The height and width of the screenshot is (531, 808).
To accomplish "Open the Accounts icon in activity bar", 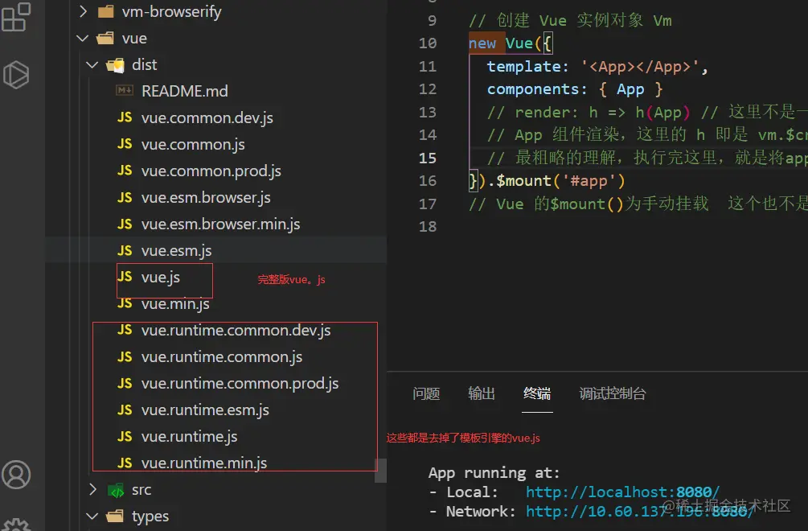I will 16,475.
